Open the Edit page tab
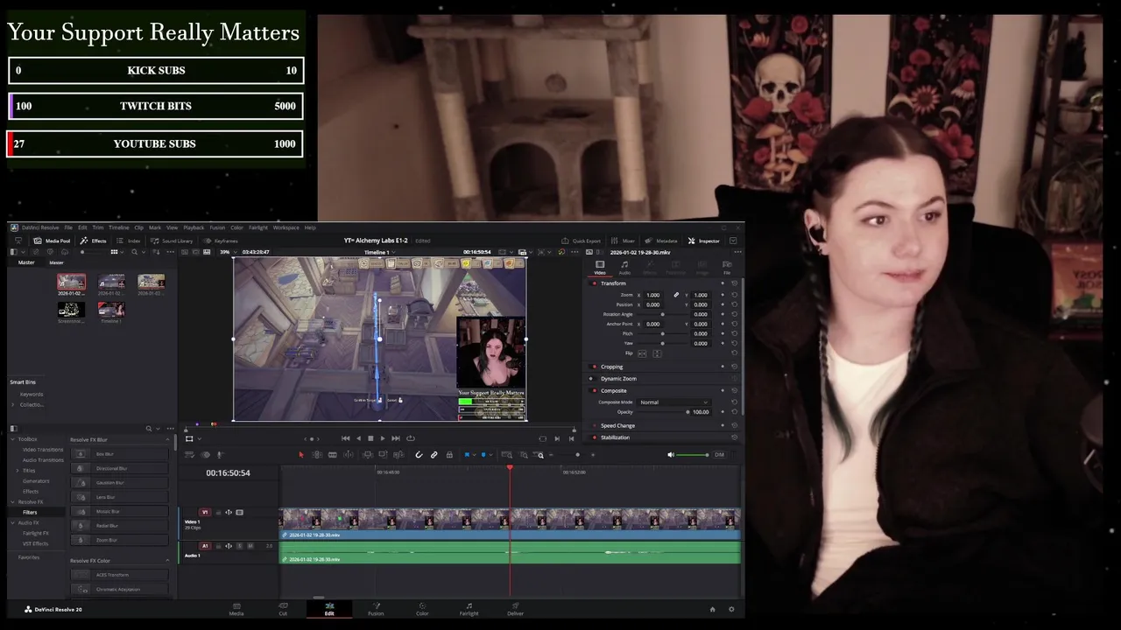 pyautogui.click(x=329, y=609)
